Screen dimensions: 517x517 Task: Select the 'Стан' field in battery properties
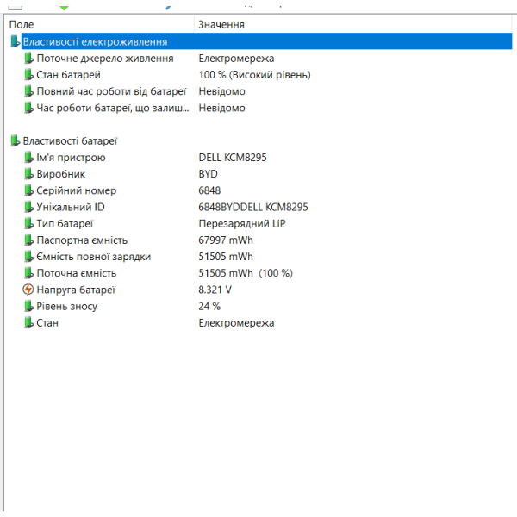click(x=47, y=322)
